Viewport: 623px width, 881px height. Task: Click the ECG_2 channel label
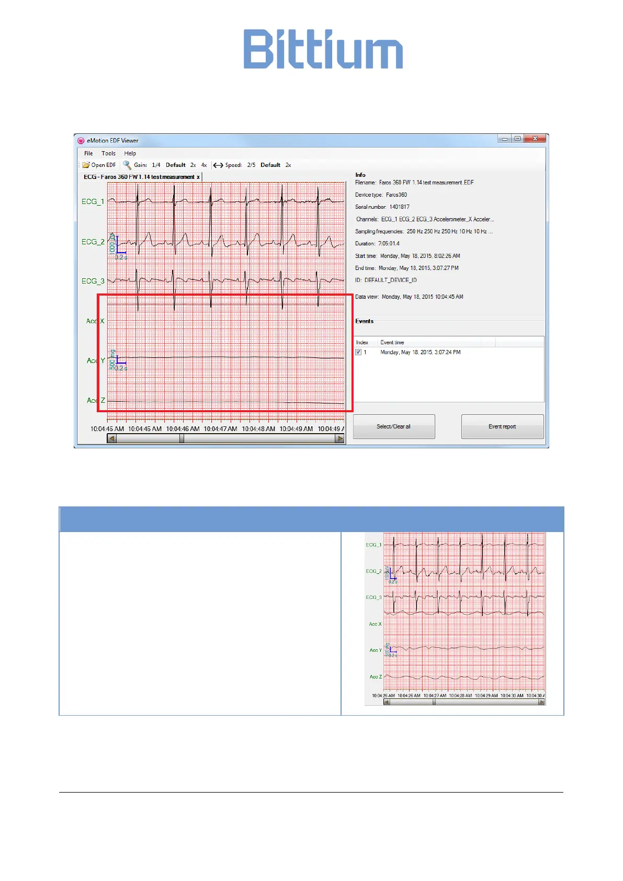click(x=93, y=242)
